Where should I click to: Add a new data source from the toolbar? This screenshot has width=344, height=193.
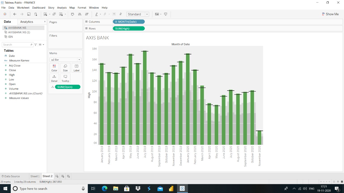coord(36,14)
